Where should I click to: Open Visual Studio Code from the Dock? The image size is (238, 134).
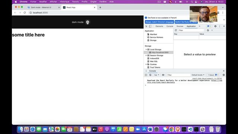(190, 129)
